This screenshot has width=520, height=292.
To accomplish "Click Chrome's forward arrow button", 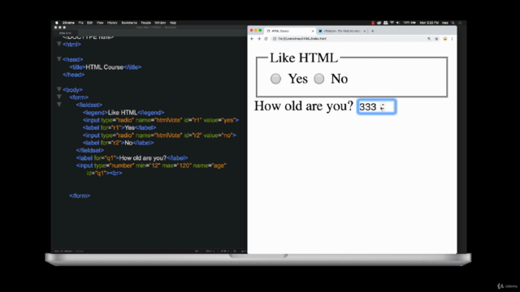I will [x=259, y=39].
